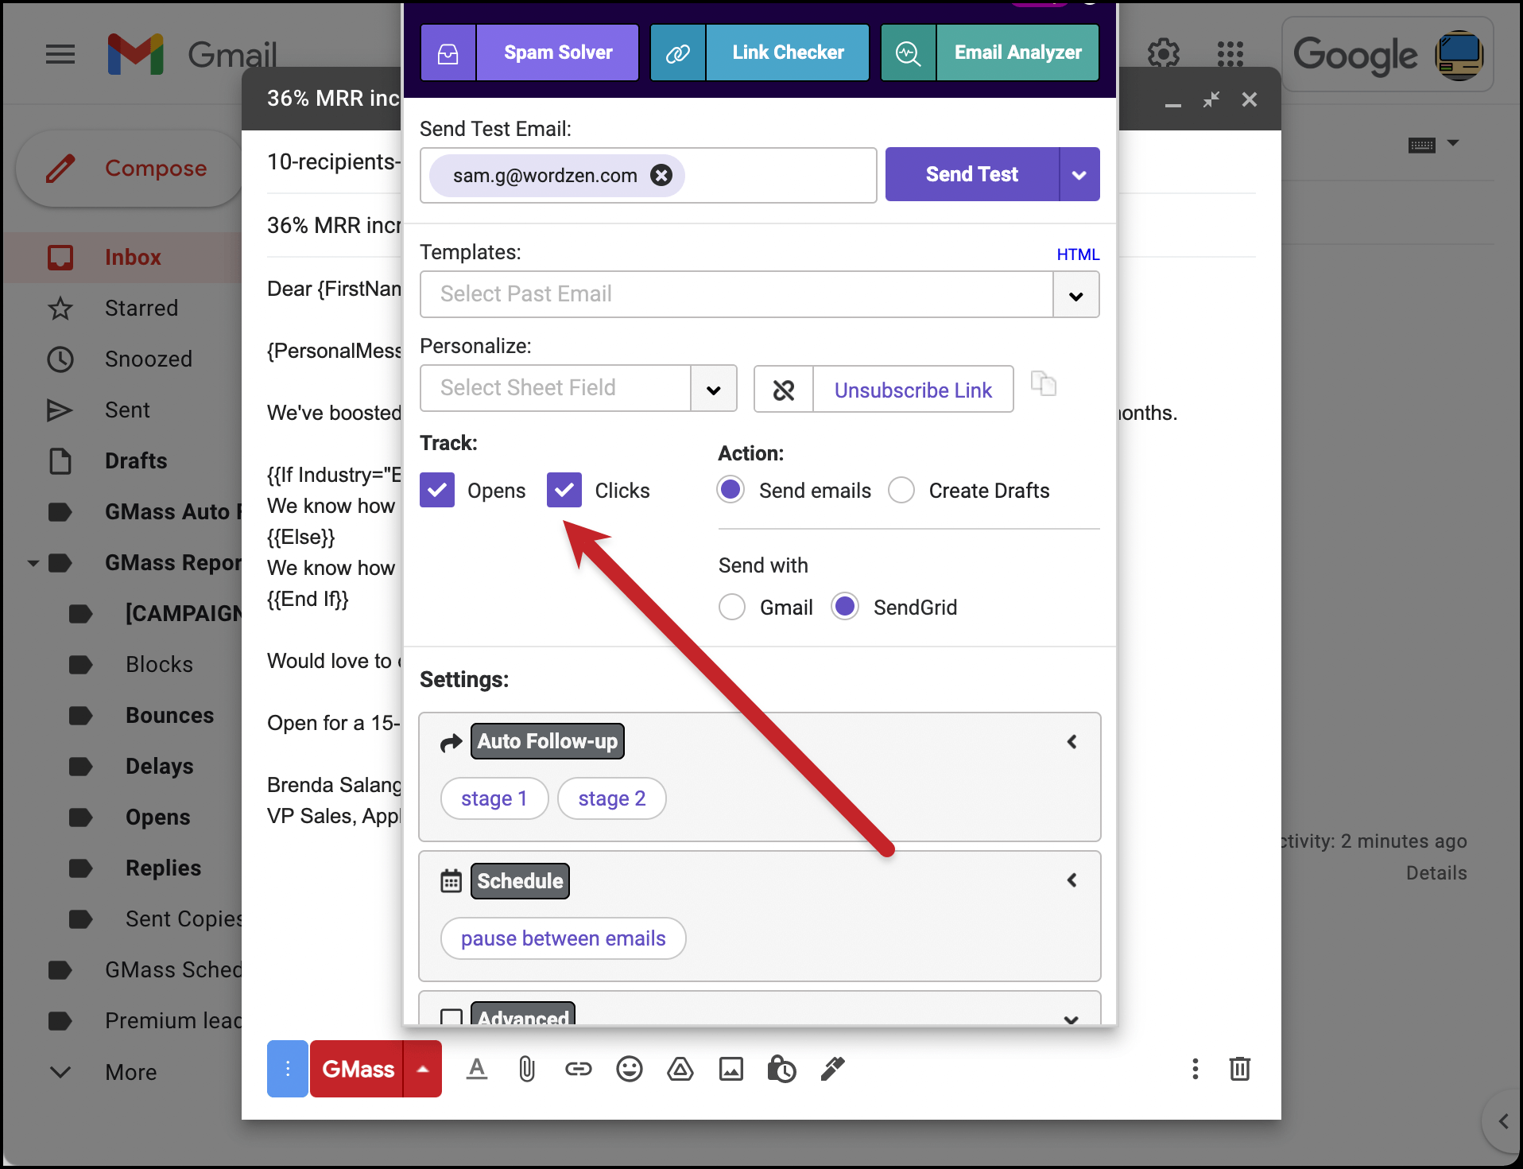Insert emoji from compose toolbar
1523x1169 pixels.
tap(629, 1069)
